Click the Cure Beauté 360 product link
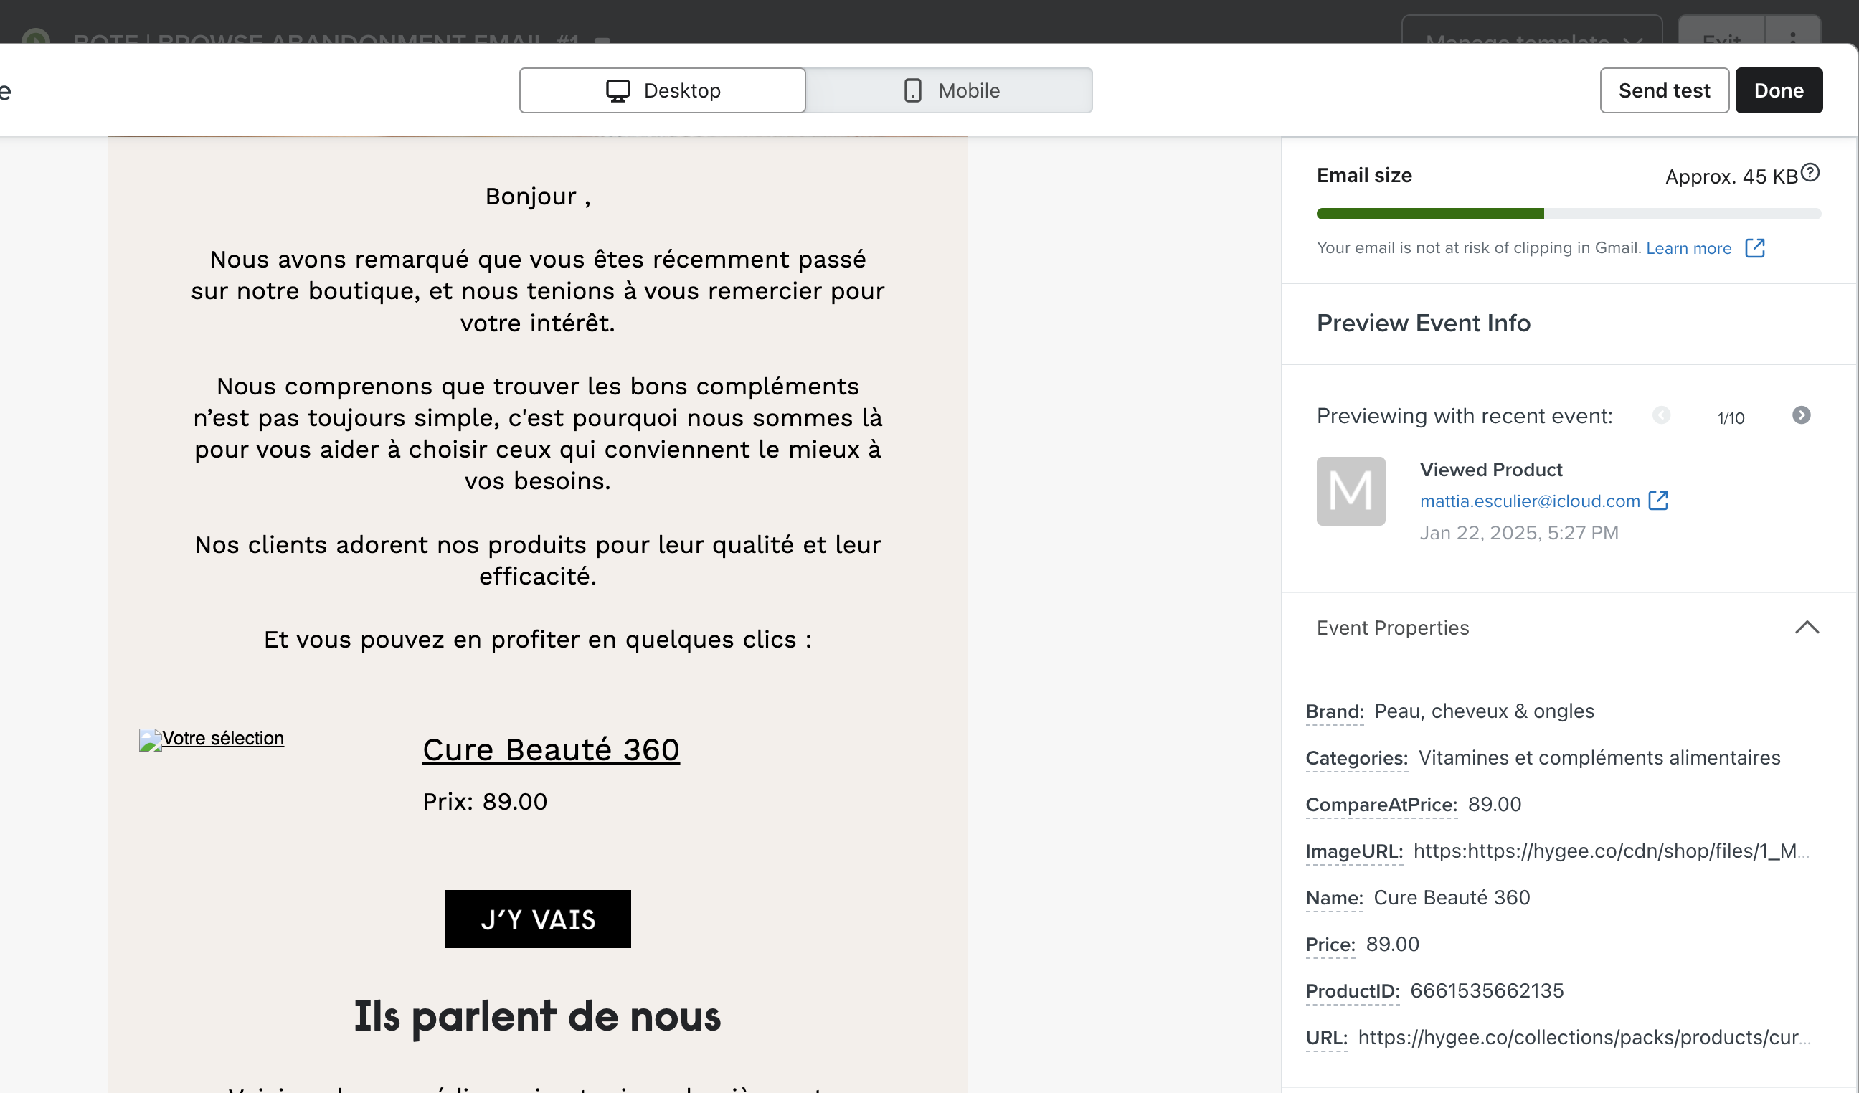 (551, 750)
